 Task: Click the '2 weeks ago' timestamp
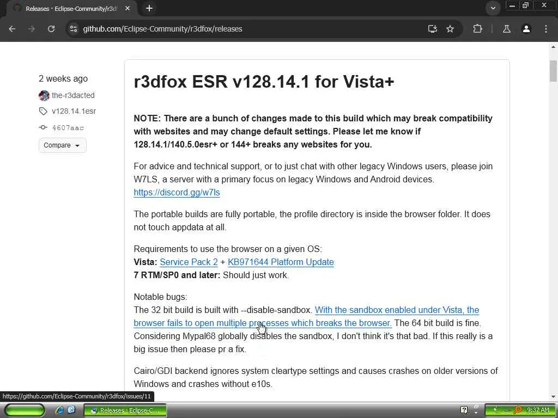[x=63, y=78]
